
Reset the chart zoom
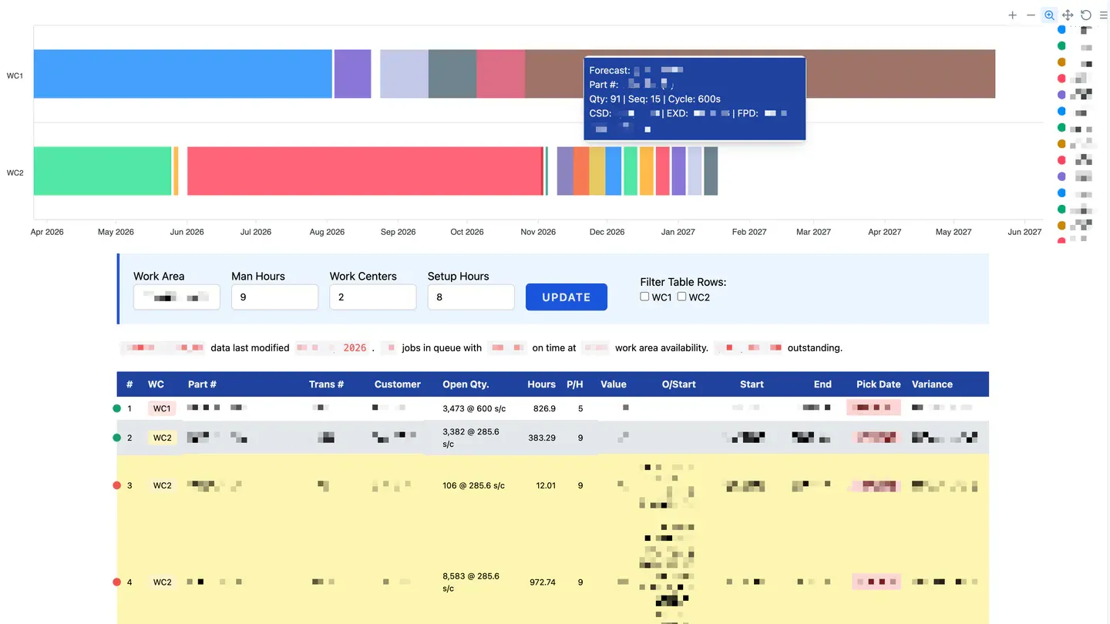coord(1086,15)
